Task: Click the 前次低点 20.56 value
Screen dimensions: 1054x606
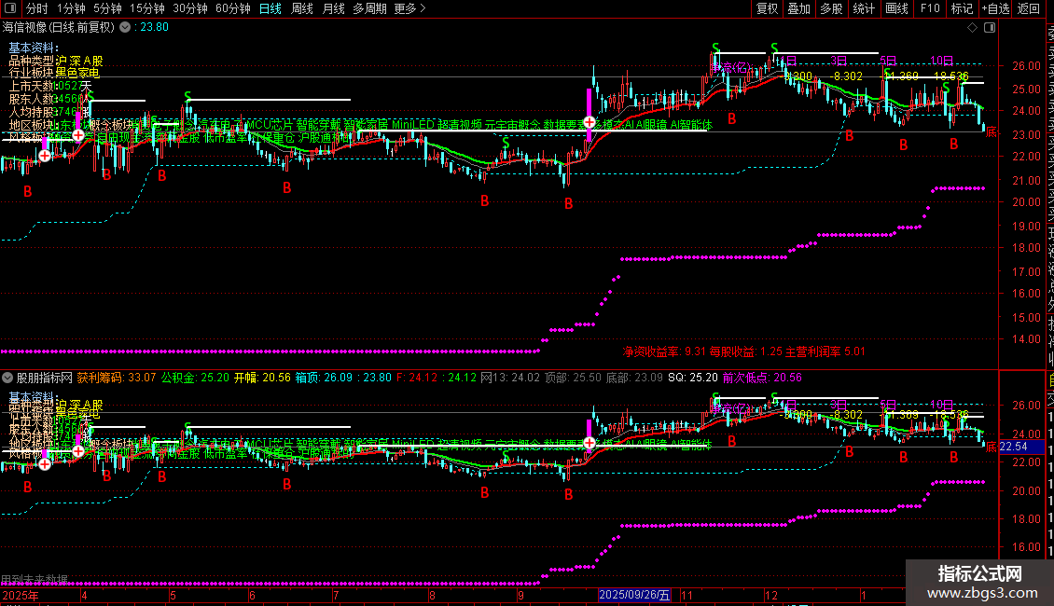Action: [x=762, y=378]
